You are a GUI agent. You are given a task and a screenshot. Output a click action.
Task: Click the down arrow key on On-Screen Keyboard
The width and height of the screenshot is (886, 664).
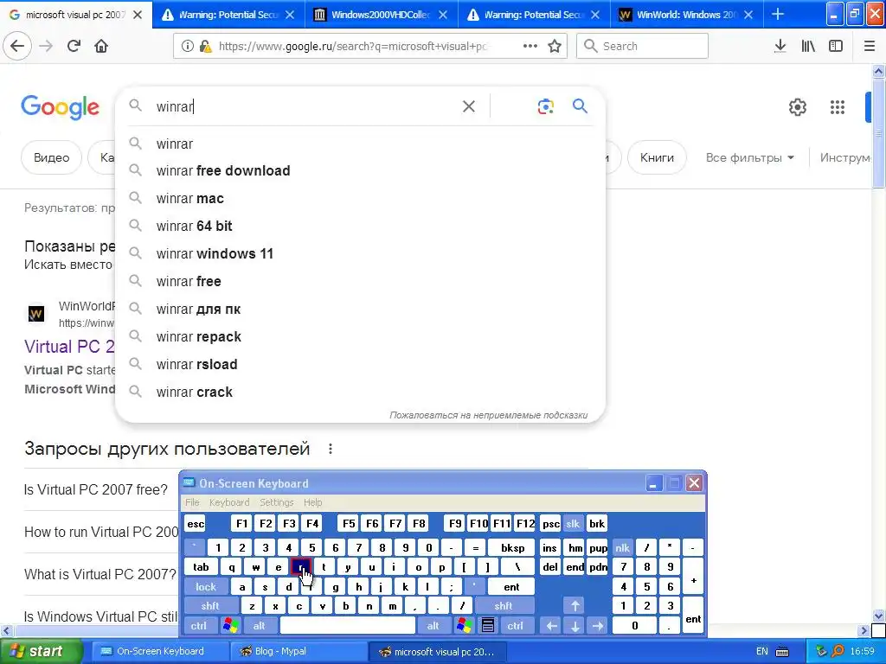pyautogui.click(x=575, y=626)
